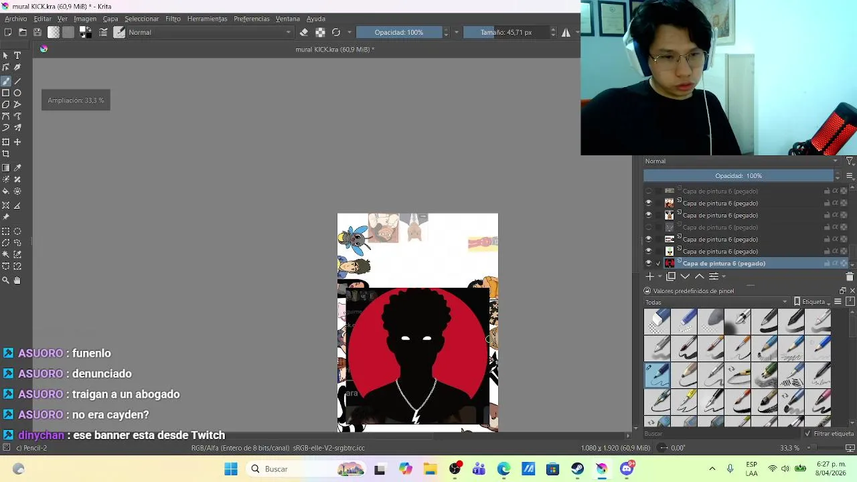Select the Calligraphy tool
The width and height of the screenshot is (857, 482).
coord(17,68)
